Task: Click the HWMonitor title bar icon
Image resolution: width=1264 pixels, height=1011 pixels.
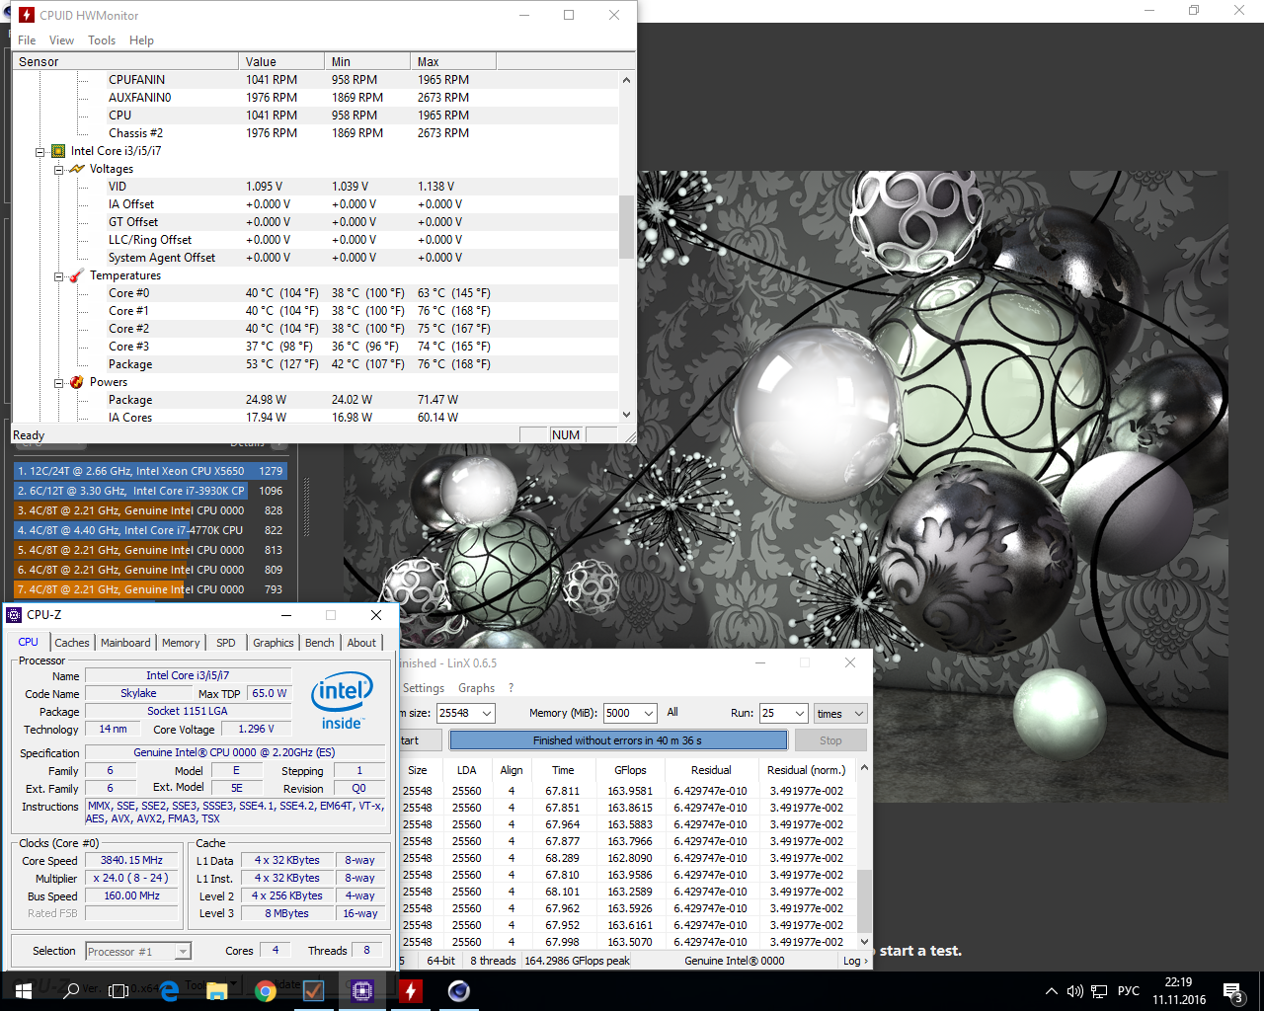Action: point(27,15)
